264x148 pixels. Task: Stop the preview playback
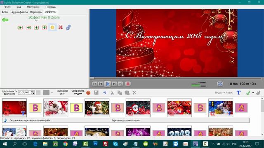pyautogui.click(x=128, y=84)
